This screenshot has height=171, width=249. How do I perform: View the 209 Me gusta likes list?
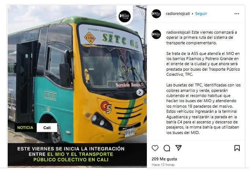click(164, 159)
